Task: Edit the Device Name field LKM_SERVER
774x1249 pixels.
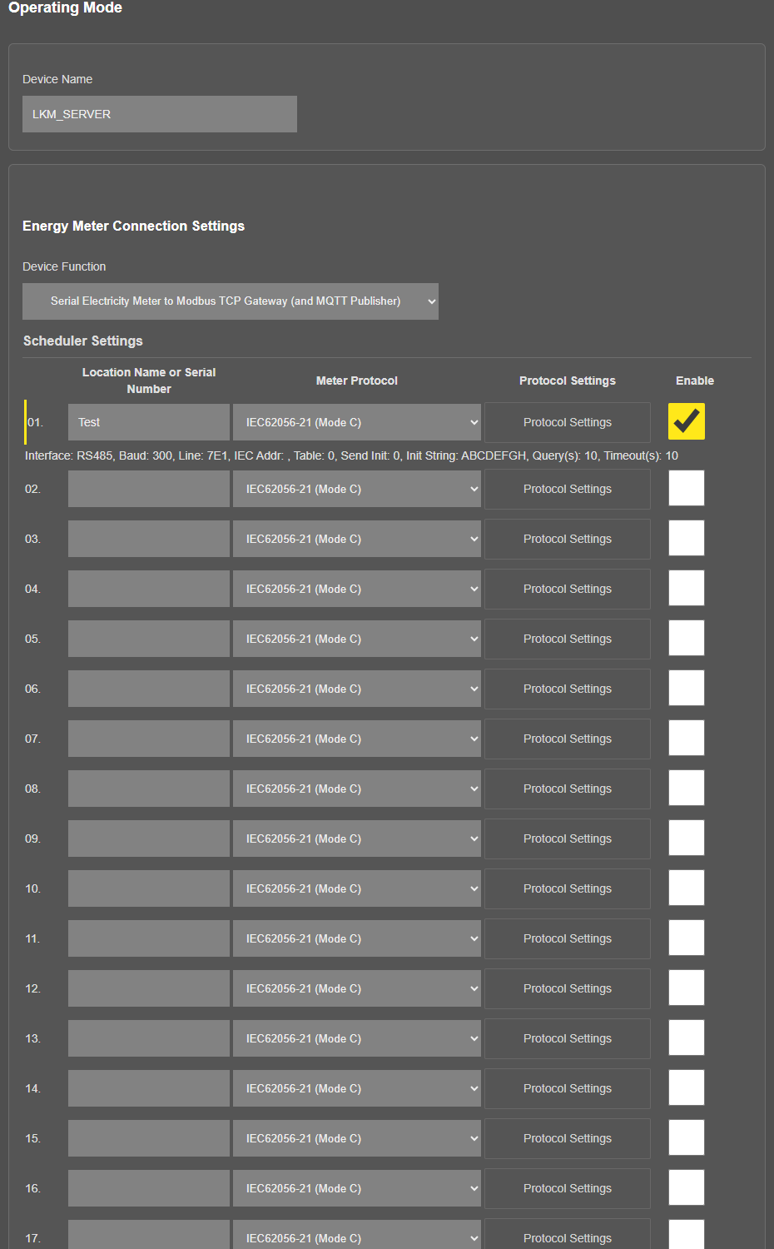Action: tap(160, 114)
